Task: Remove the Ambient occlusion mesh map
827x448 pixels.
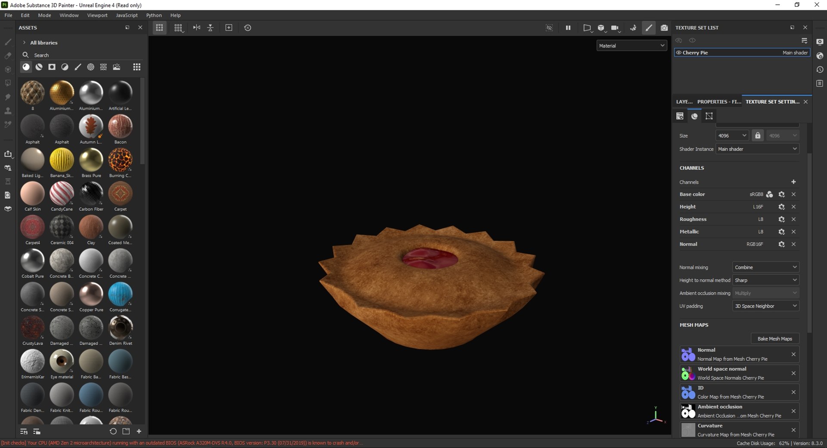Action: (x=793, y=411)
